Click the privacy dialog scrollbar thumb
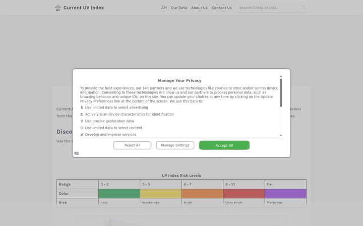The width and height of the screenshot is (363, 226). point(281,93)
